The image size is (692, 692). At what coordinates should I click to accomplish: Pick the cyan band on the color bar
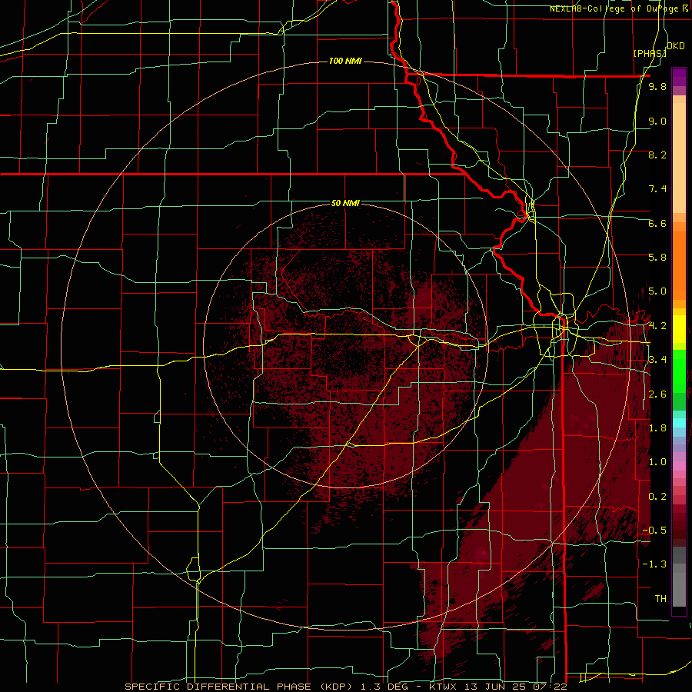(679, 423)
